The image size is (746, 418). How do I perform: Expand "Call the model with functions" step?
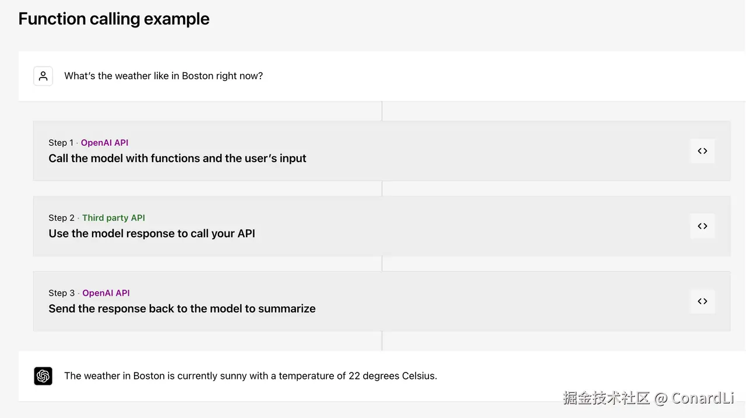coord(177,159)
